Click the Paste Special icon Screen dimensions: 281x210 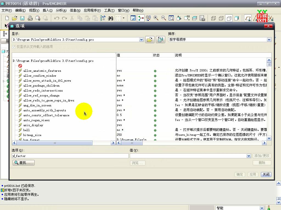95,18
